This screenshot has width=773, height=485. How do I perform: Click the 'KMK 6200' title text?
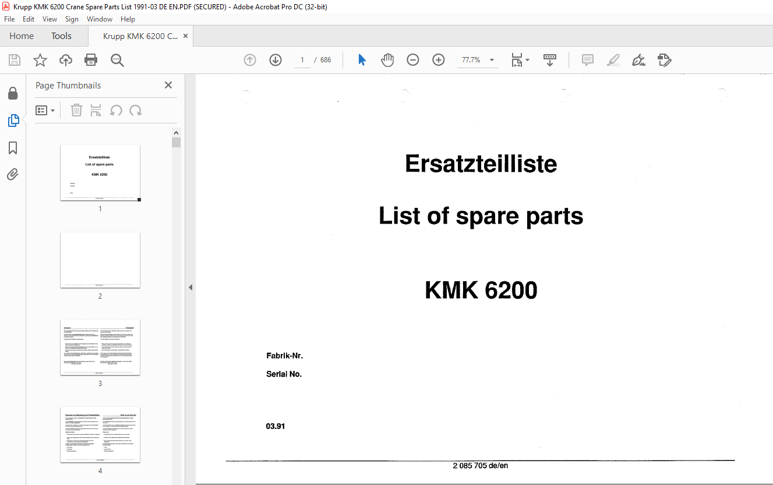481,290
